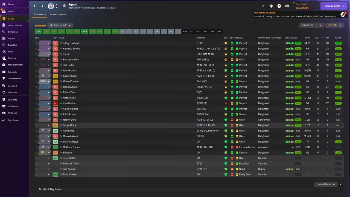350x197 pixels.
Task: Click the Medical Center sidebar icon
Action: click(4, 65)
